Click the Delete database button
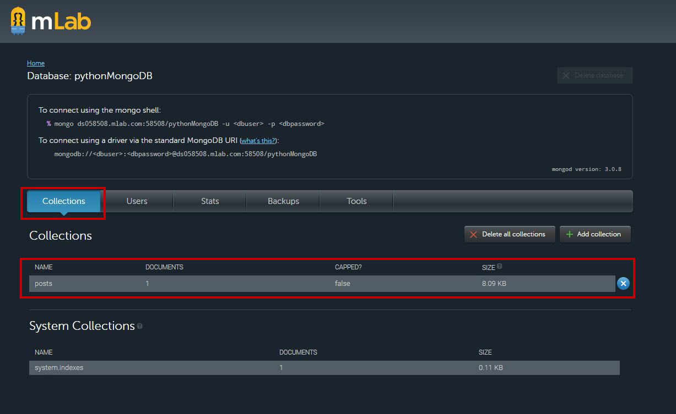The image size is (676, 414). [x=594, y=75]
